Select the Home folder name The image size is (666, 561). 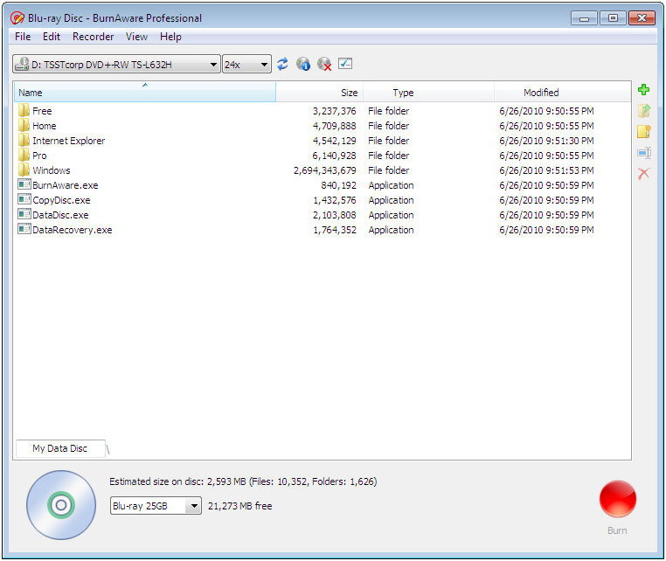click(x=45, y=126)
